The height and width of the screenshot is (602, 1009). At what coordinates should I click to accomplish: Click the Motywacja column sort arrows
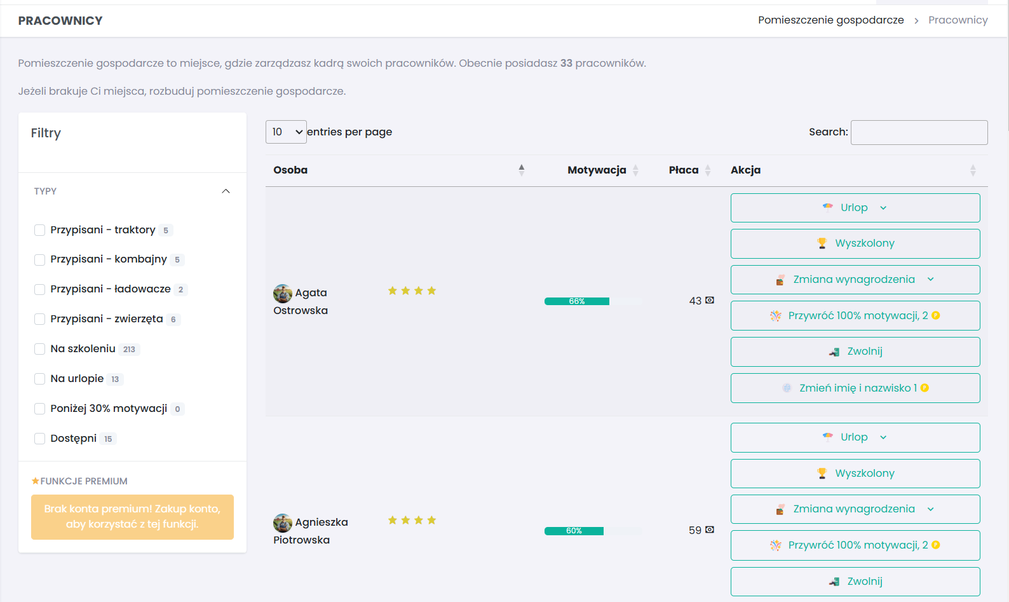[x=635, y=170]
